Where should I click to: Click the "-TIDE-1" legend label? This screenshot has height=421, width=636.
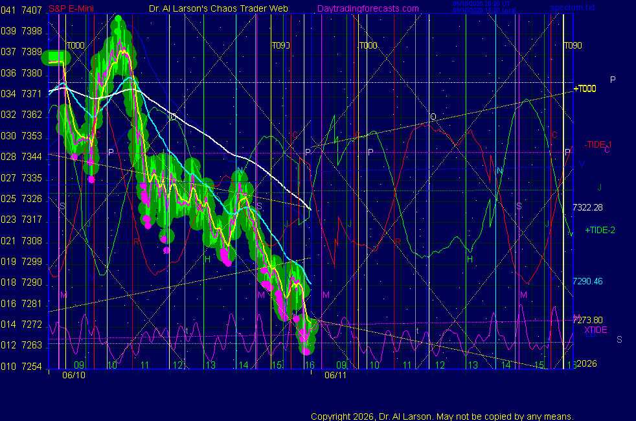(598, 144)
